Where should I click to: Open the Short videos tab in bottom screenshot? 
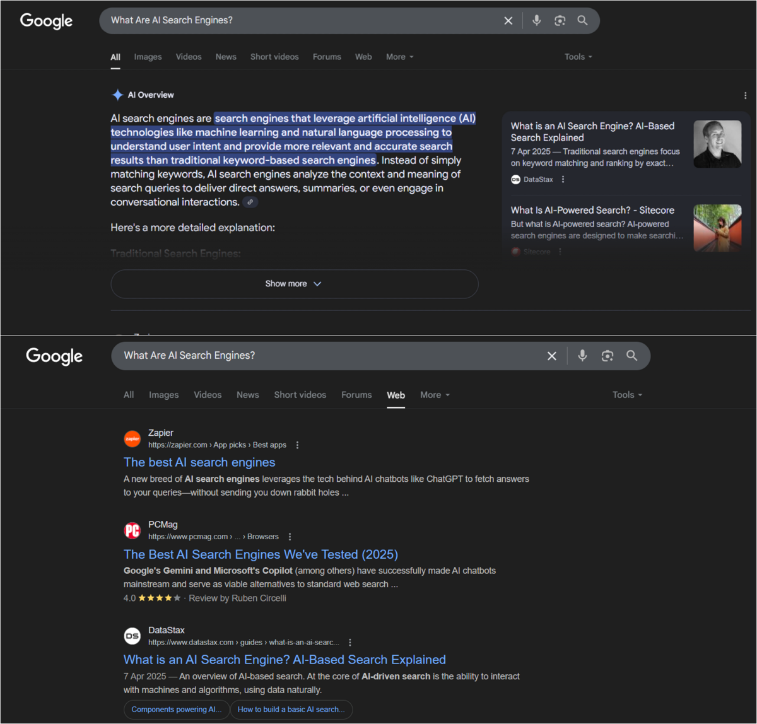click(300, 395)
